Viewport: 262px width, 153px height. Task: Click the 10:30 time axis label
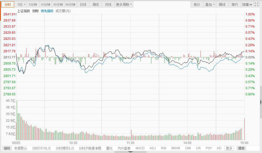coord(73,143)
